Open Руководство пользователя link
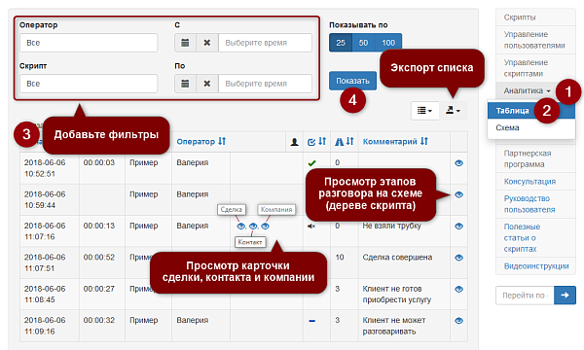 point(529,204)
